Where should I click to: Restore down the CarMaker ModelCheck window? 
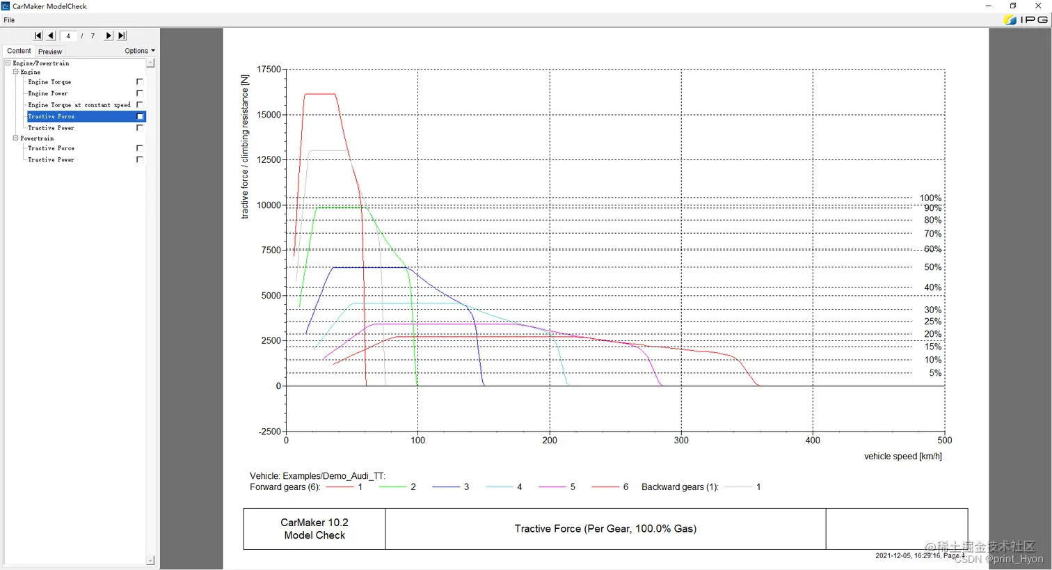1013,6
